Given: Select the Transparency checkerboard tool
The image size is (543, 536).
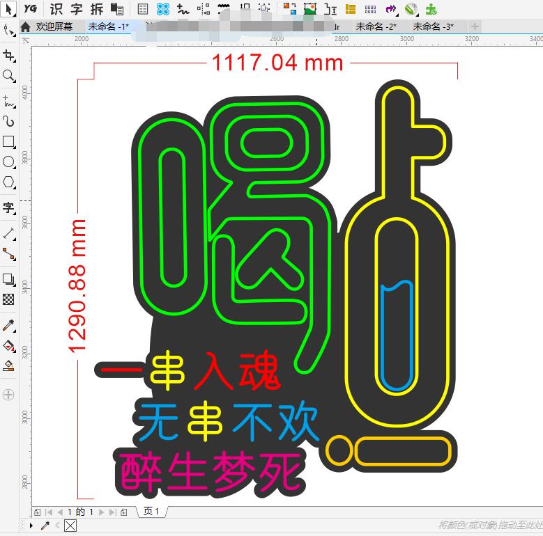Looking at the screenshot, I should coord(8,299).
